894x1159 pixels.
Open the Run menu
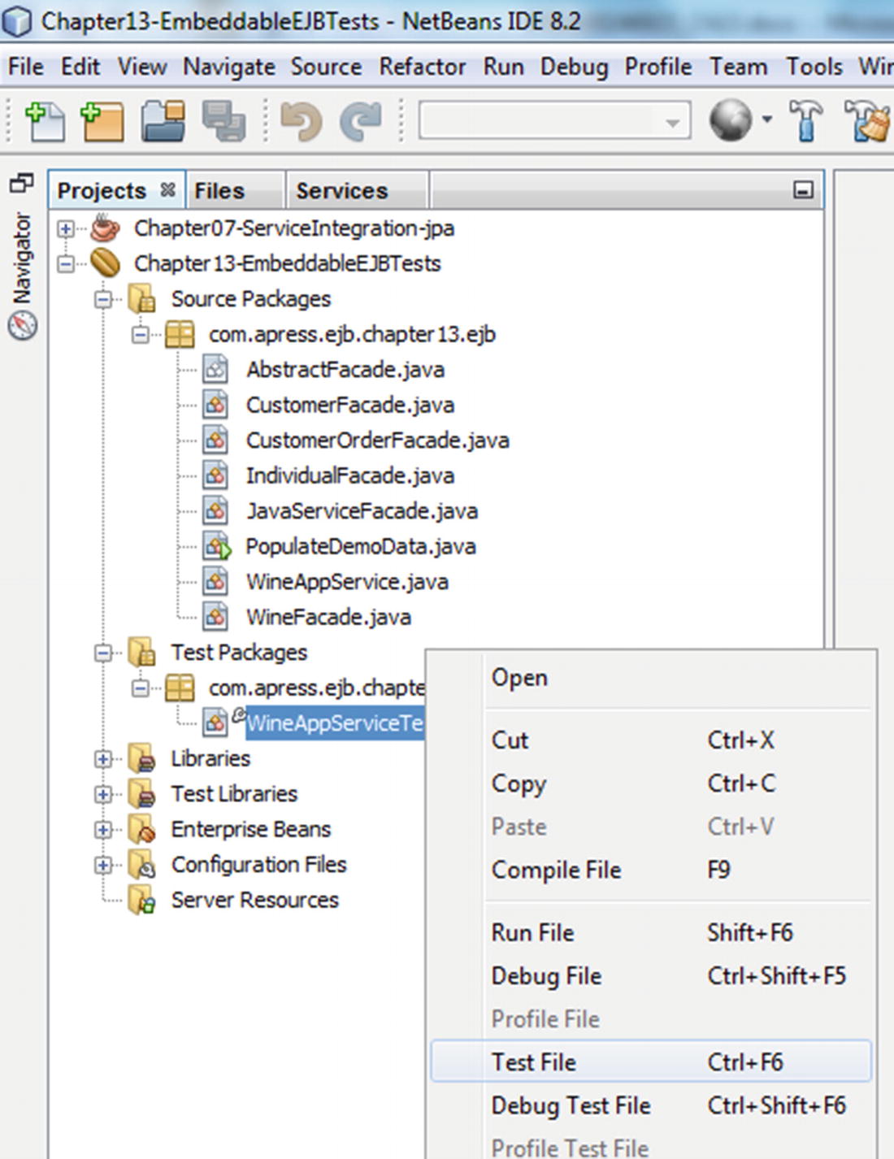[x=504, y=66]
